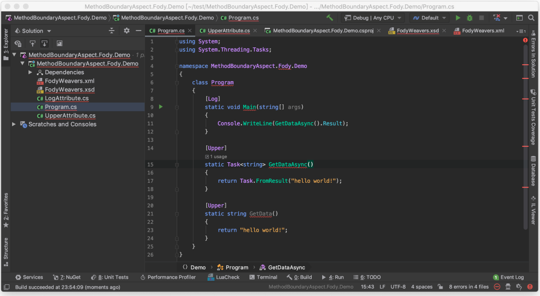Click the Stop square icon
Viewport: 540px width, 296px height.
(481, 17)
